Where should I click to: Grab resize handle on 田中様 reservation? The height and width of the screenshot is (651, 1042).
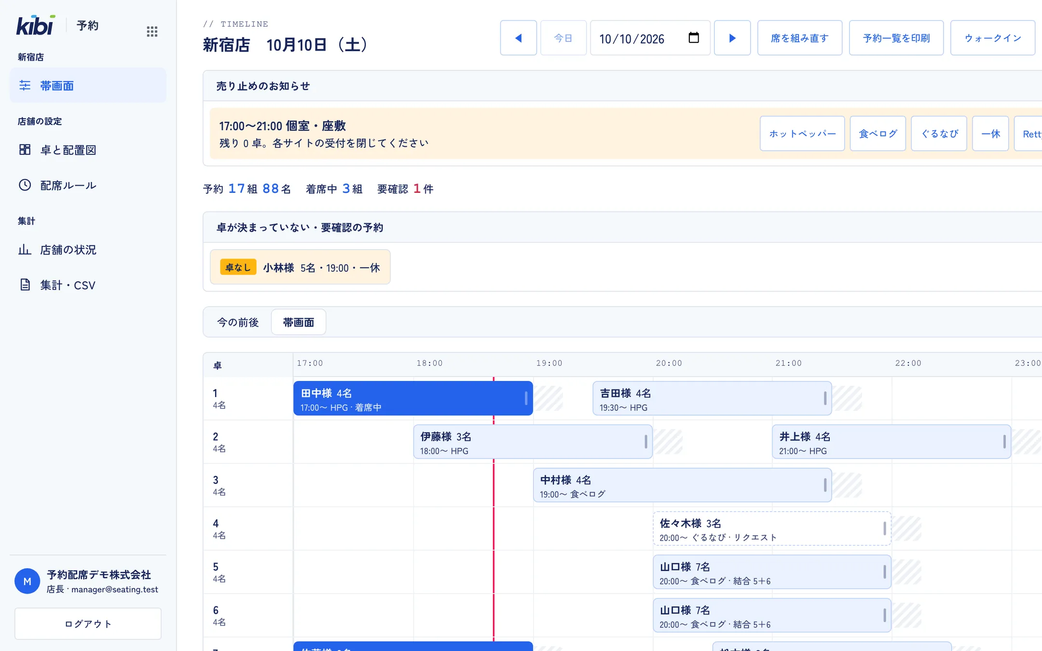[526, 398]
